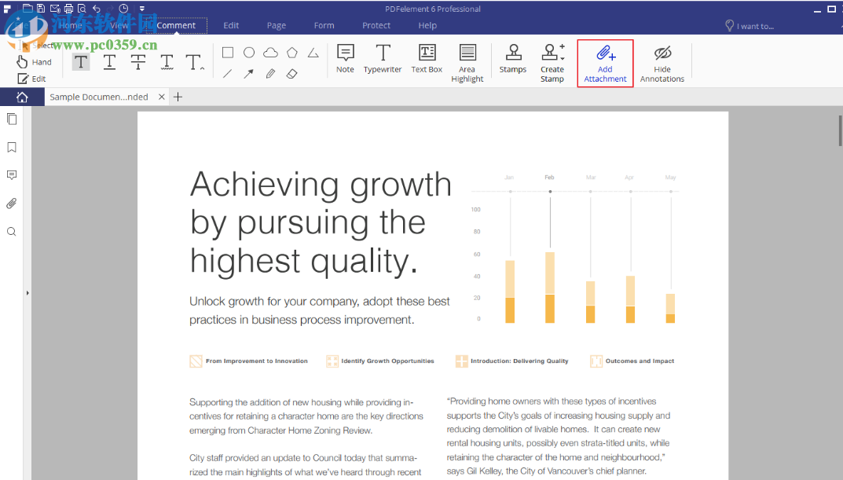The height and width of the screenshot is (480, 843).
Task: Click the 'I want to...' search field
Action: pos(754,26)
